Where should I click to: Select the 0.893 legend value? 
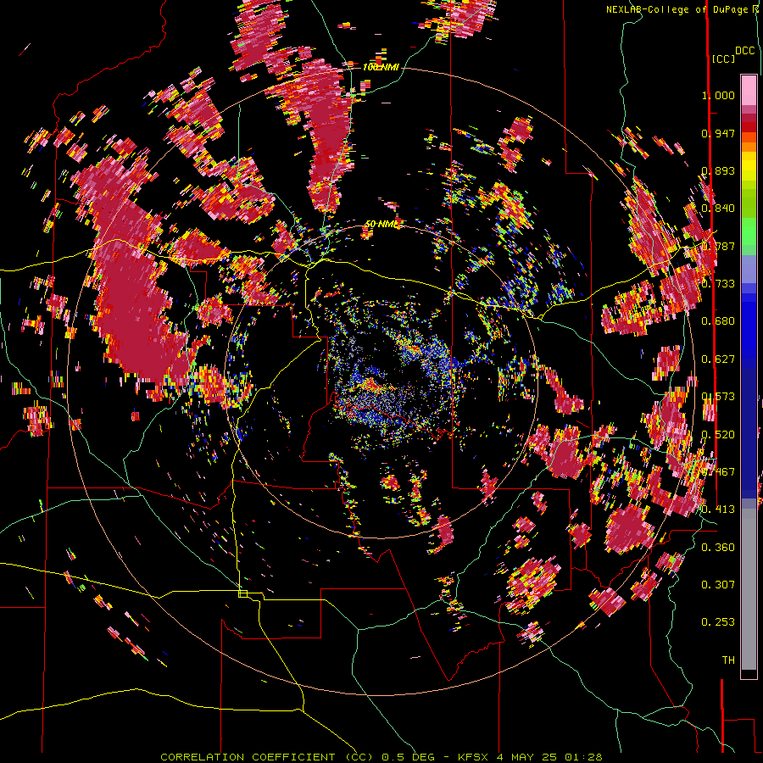pos(718,170)
